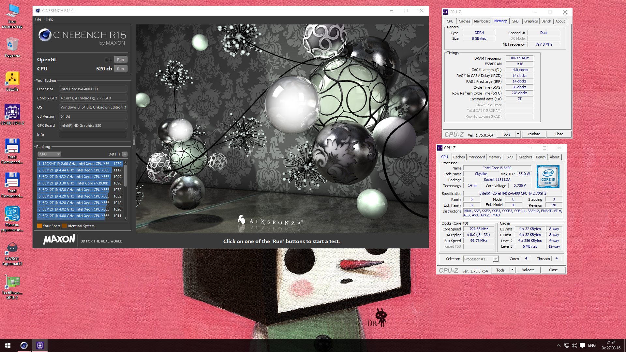Open the Этот компьютер desktop icon
Image resolution: width=626 pixels, height=352 pixels.
[12, 16]
